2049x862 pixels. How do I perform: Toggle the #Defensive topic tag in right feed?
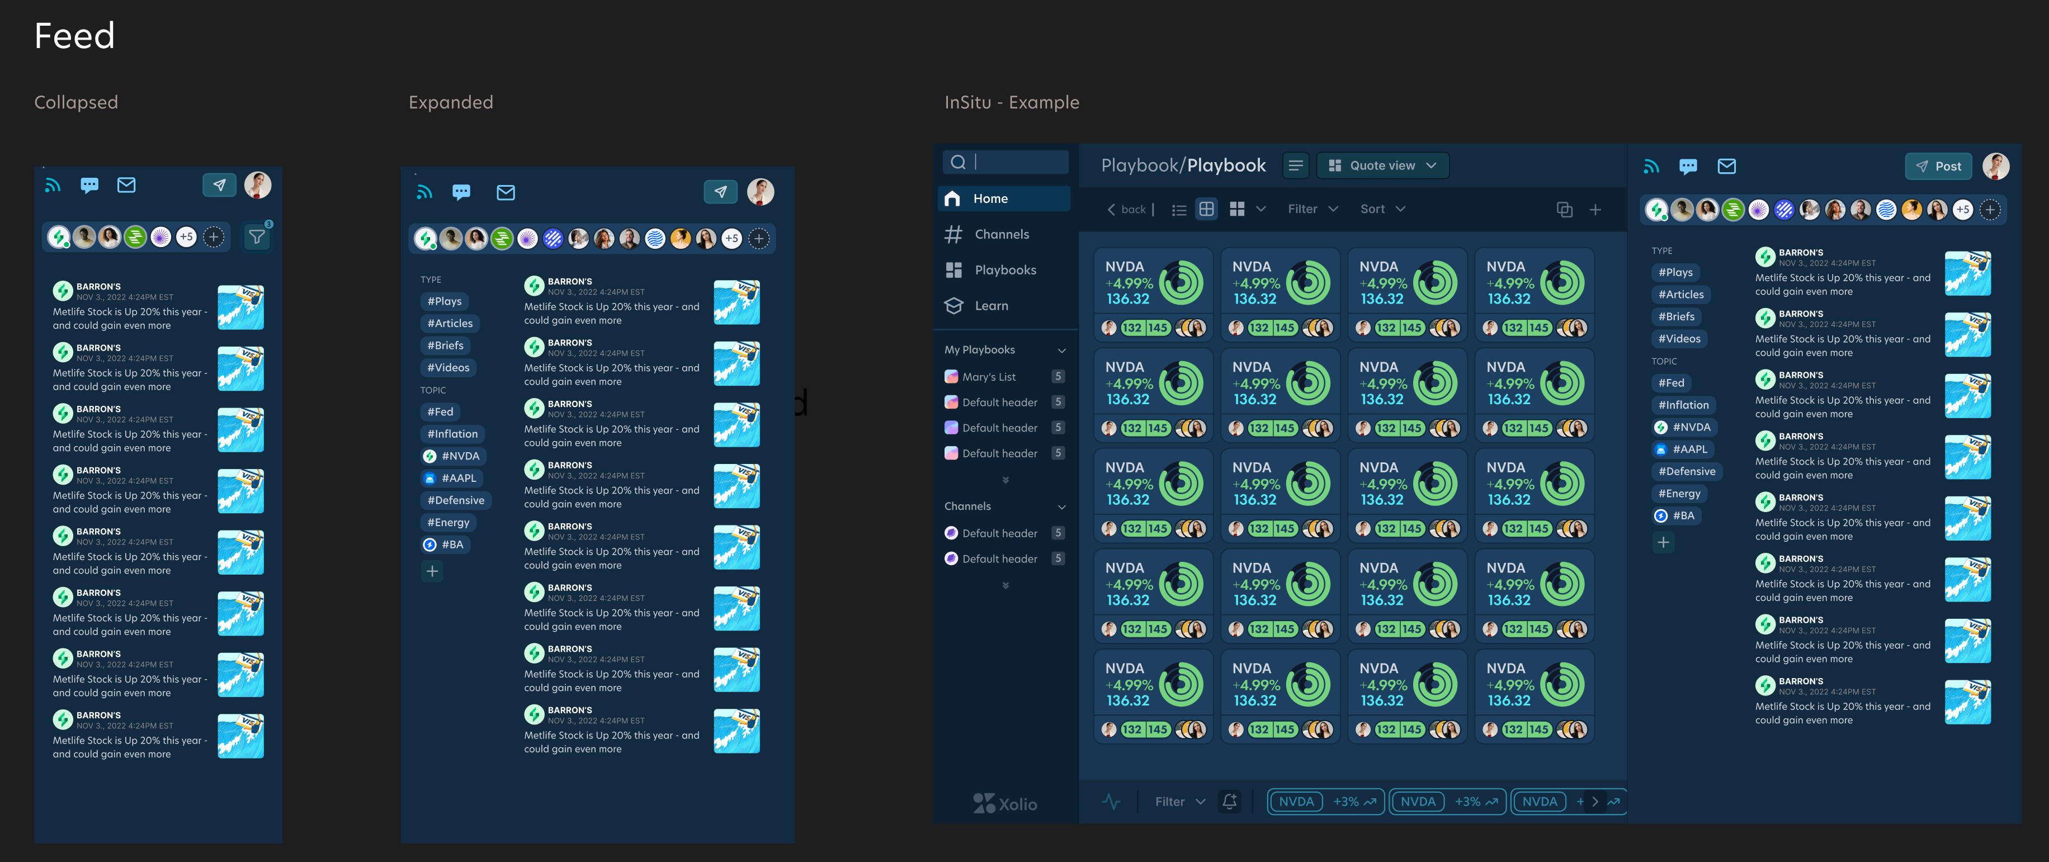[x=1687, y=471]
